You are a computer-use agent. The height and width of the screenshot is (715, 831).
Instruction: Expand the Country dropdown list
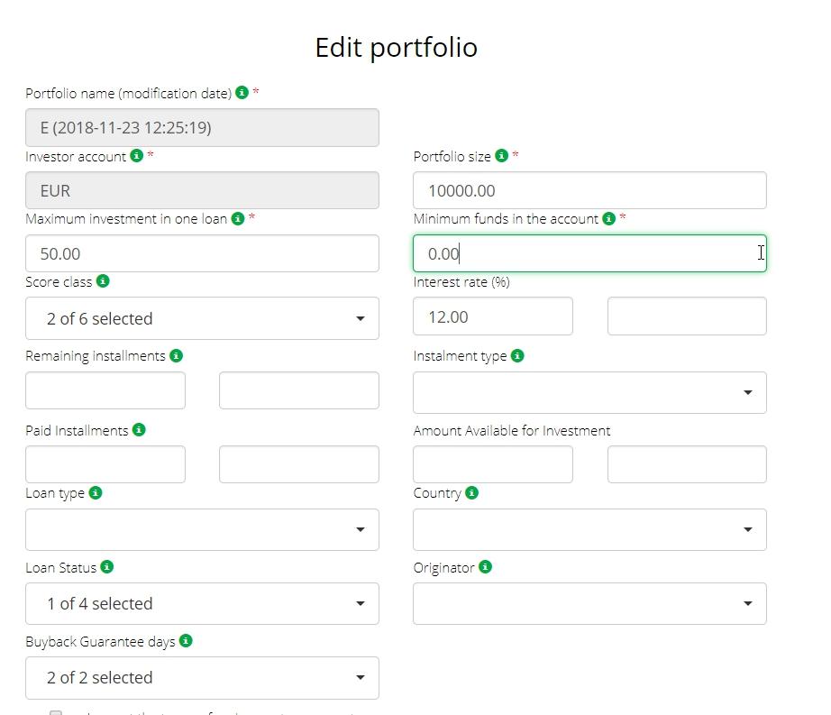pyautogui.click(x=589, y=529)
